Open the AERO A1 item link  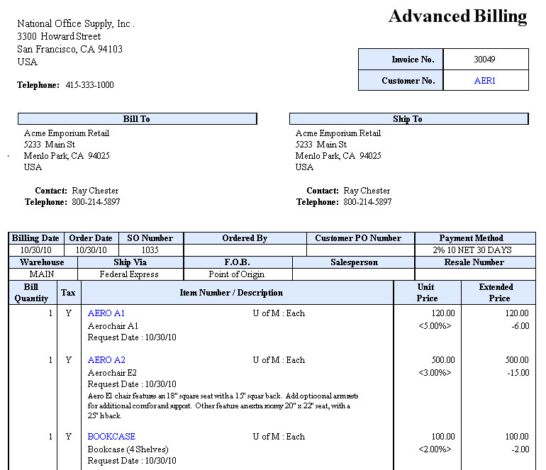(x=106, y=313)
